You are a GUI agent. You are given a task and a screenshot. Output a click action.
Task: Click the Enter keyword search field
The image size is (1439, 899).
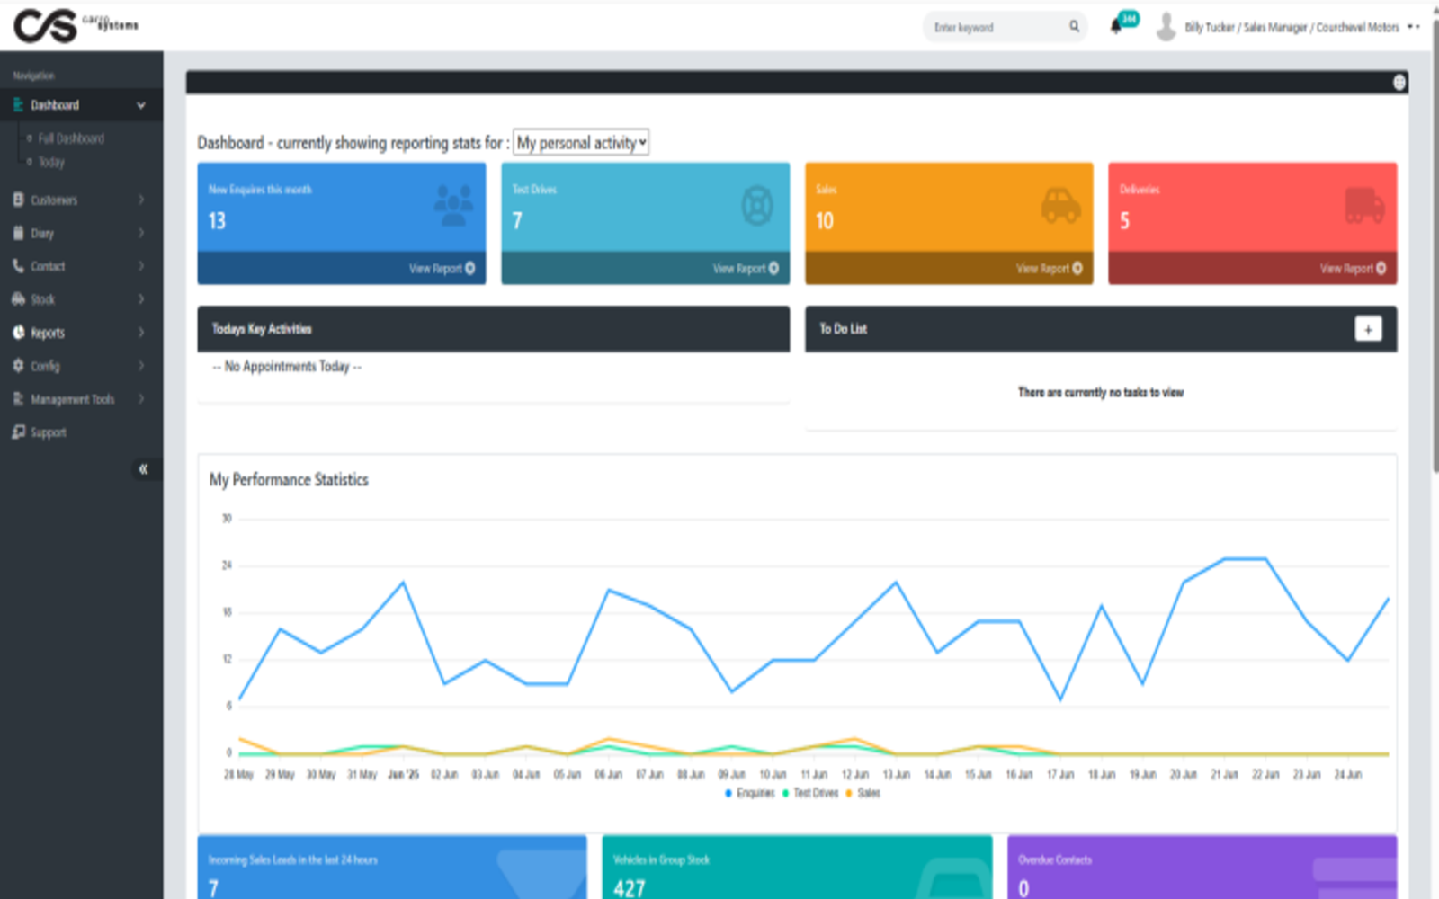pyautogui.click(x=996, y=27)
